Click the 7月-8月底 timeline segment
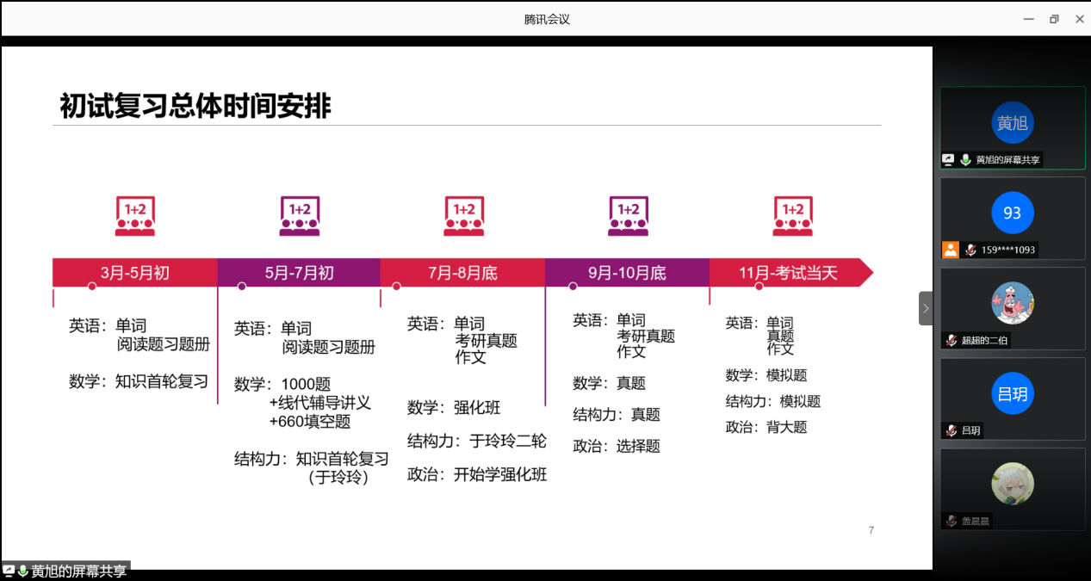The image size is (1091, 581). pyautogui.click(x=462, y=273)
